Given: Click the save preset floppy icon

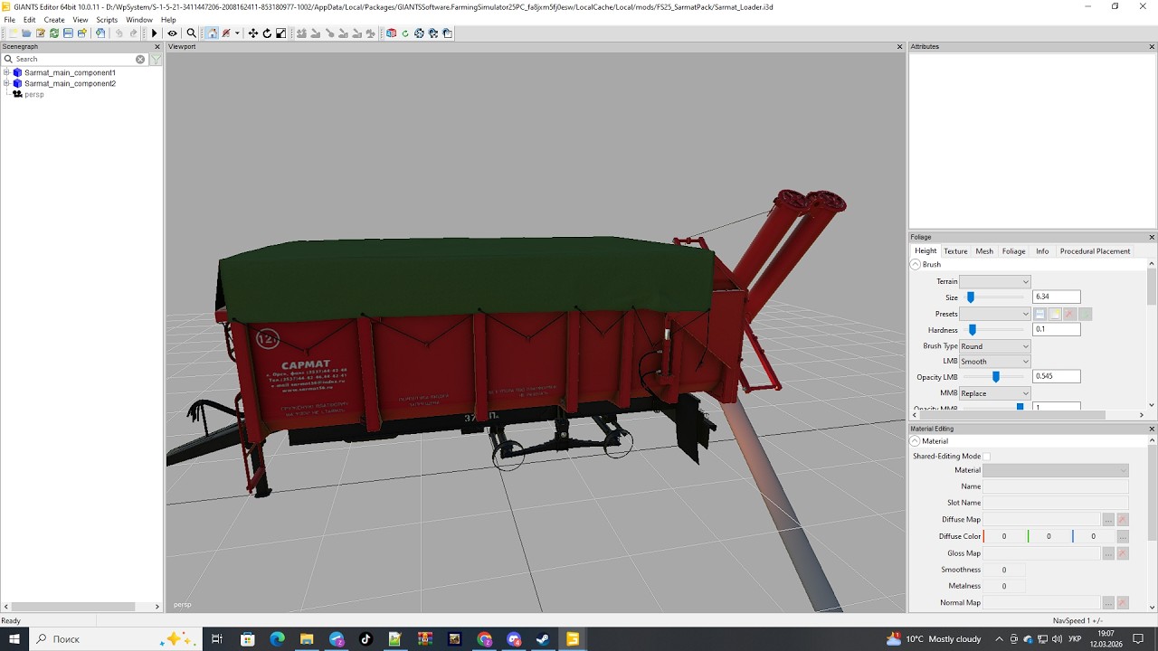Looking at the screenshot, I should tap(1040, 314).
